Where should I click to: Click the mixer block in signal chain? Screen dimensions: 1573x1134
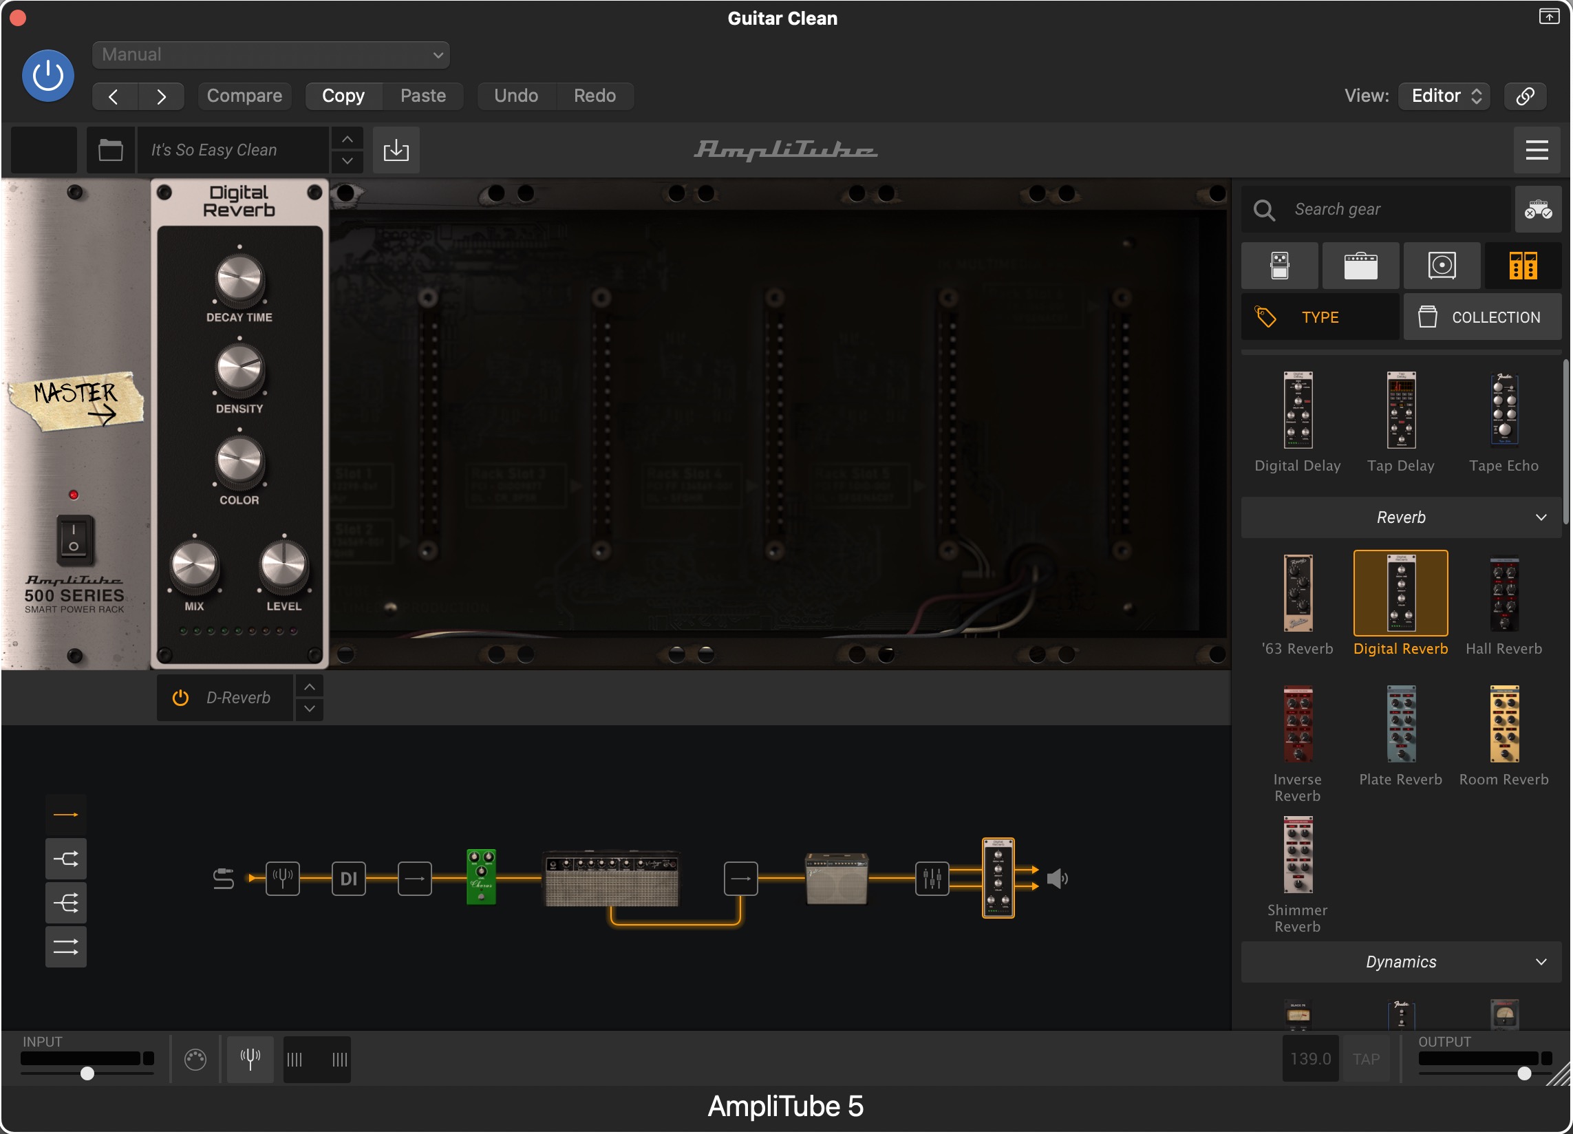932,879
